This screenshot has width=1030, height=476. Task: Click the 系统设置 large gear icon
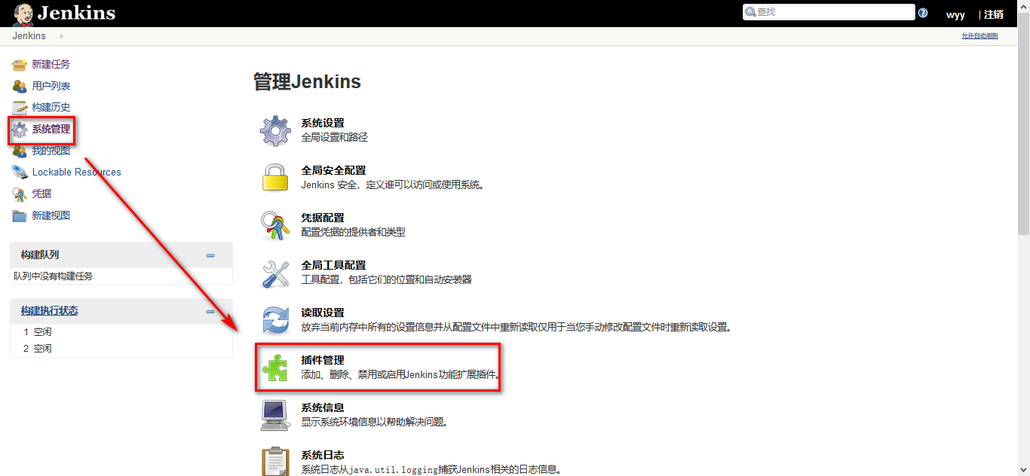tap(275, 130)
